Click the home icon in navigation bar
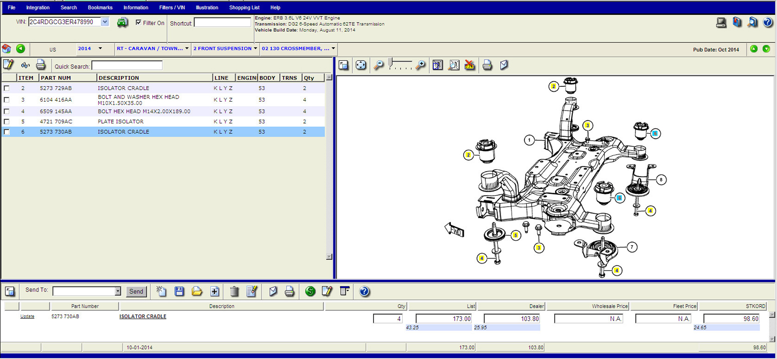The width and height of the screenshot is (777, 359). pyautogui.click(x=7, y=48)
